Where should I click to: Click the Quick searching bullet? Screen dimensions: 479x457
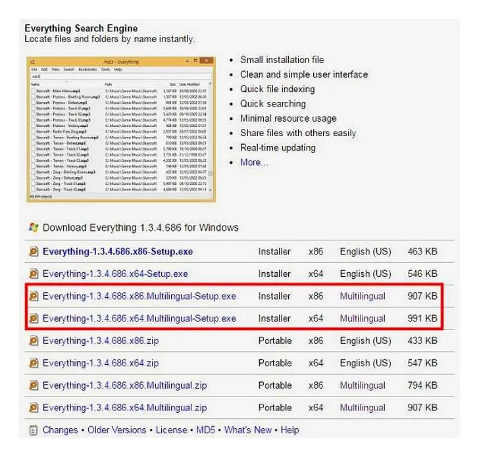tap(273, 104)
